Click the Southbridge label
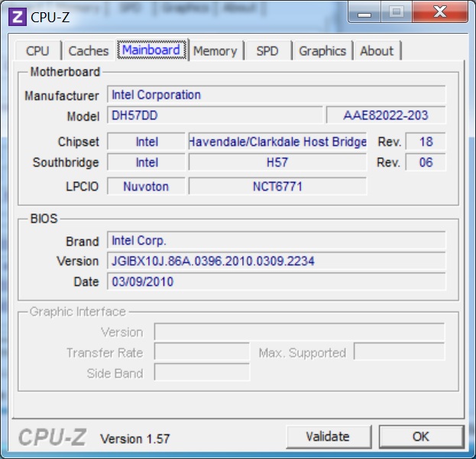This screenshot has width=476, height=459. coord(66,162)
